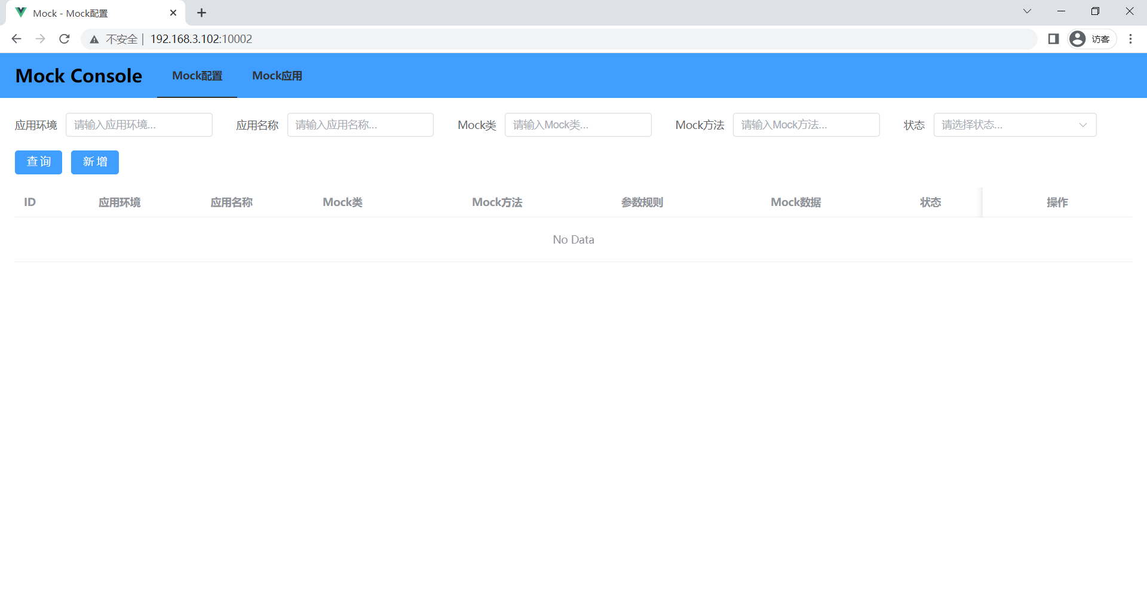Viewport: 1147px width, 615px height.
Task: Click the 应用环境 column header
Action: click(x=119, y=202)
